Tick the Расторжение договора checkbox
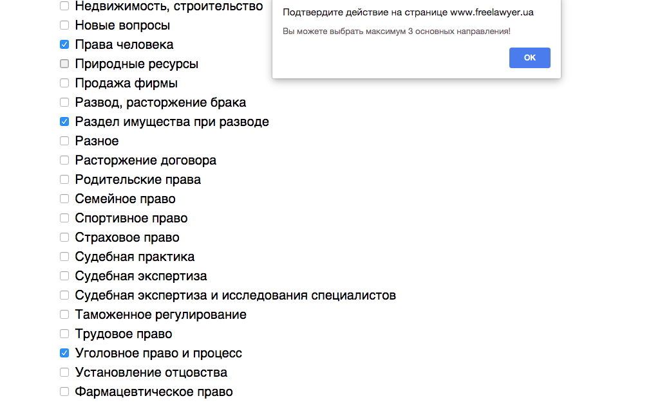 (64, 160)
